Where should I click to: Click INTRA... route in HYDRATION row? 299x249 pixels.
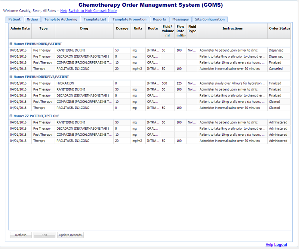tap(153, 83)
